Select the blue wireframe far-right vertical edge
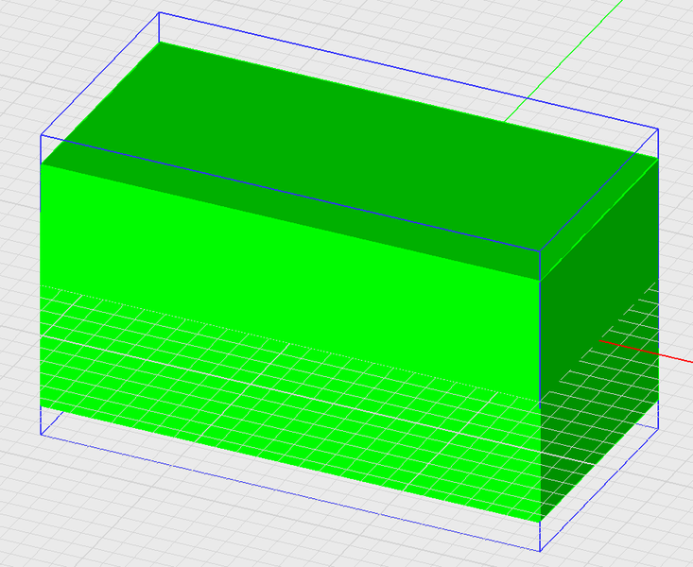This screenshot has width=693, height=567. [x=659, y=279]
